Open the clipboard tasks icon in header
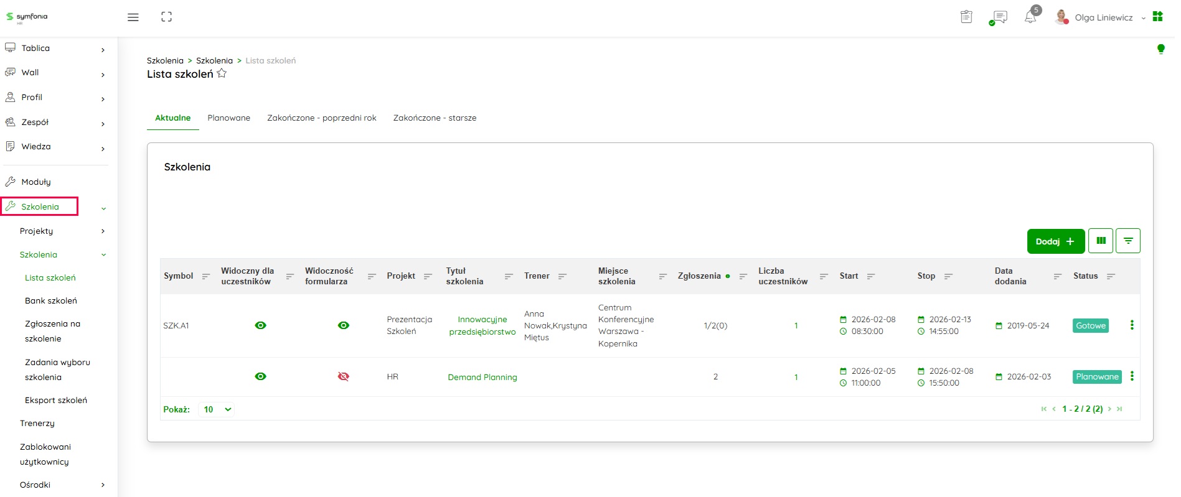This screenshot has width=1181, height=497. click(x=966, y=17)
